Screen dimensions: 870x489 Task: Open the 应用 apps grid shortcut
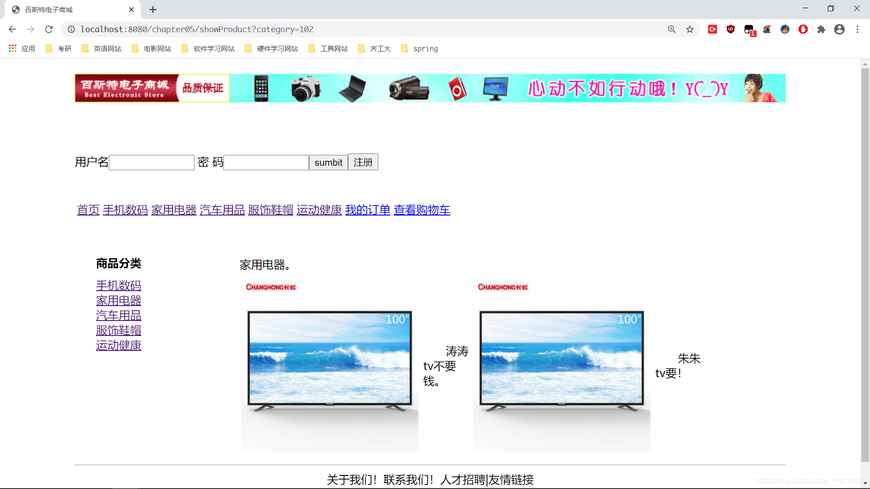coord(22,48)
